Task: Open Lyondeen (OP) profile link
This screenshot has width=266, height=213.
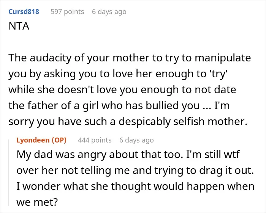Action: click(41, 140)
